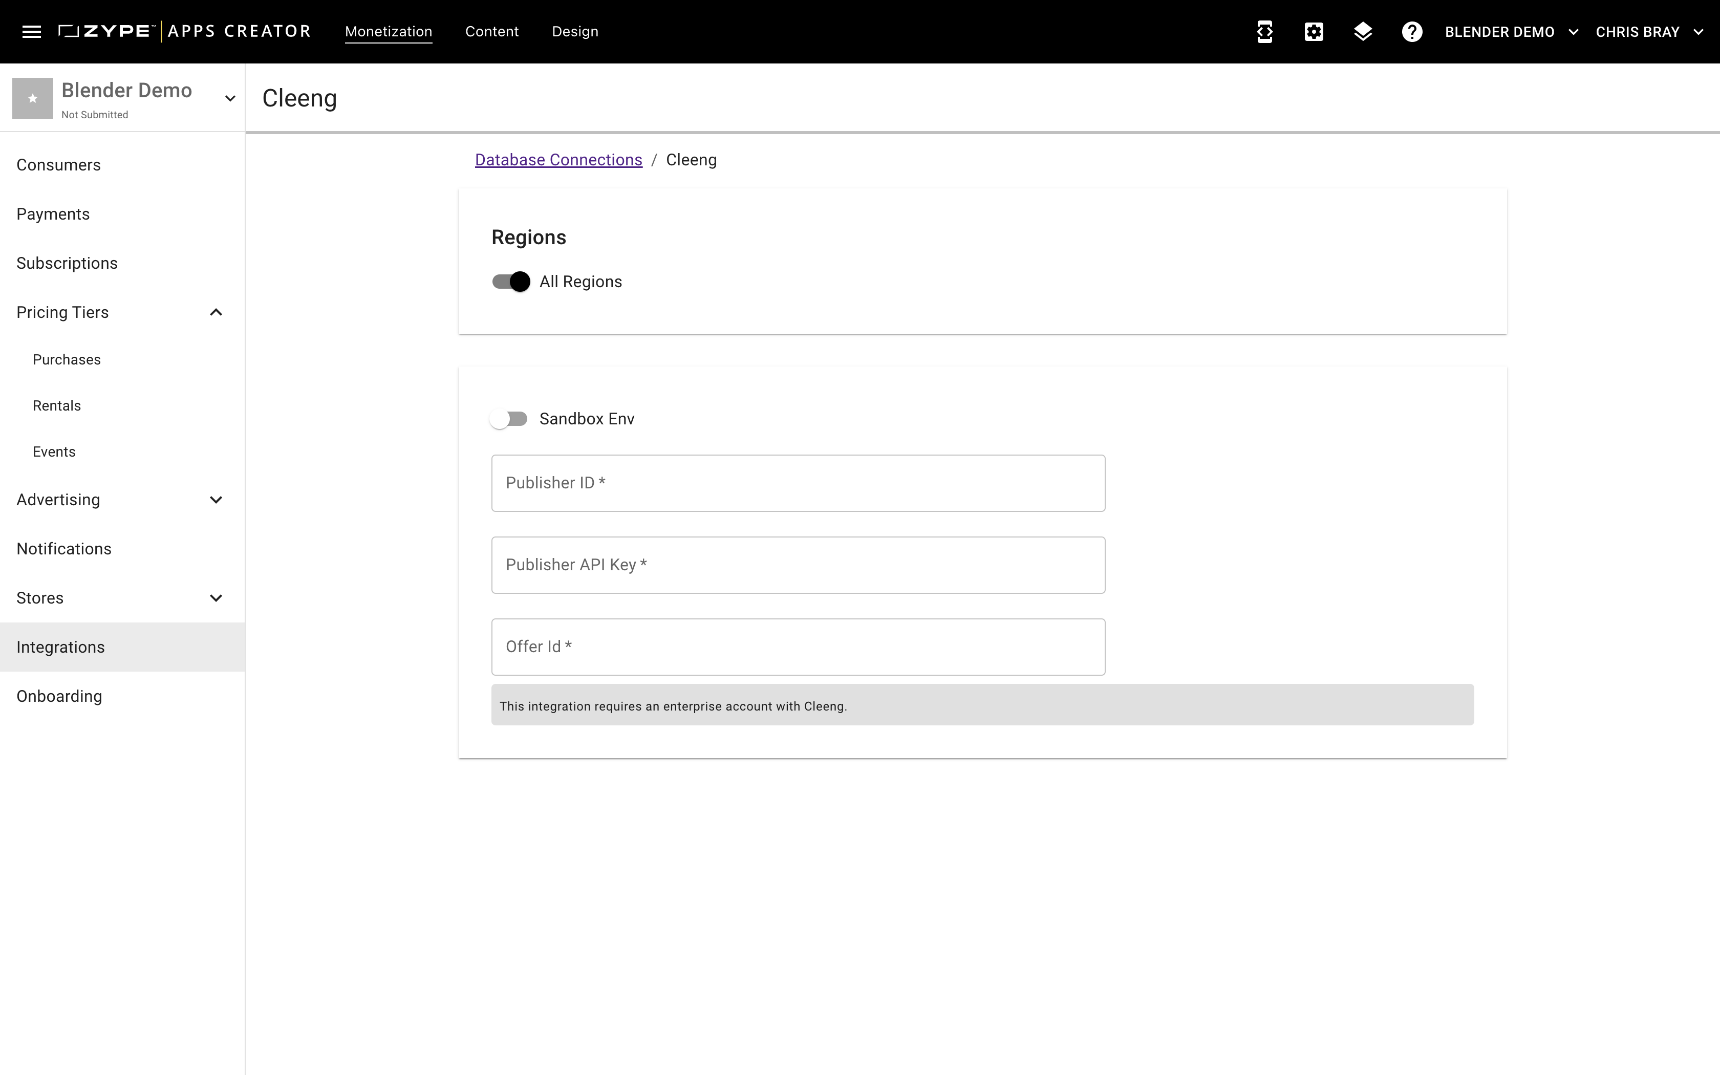Open Onboarding in the sidebar
The height and width of the screenshot is (1075, 1720).
click(122, 696)
